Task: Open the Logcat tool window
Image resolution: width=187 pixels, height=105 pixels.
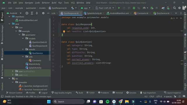Action: coord(43,93)
